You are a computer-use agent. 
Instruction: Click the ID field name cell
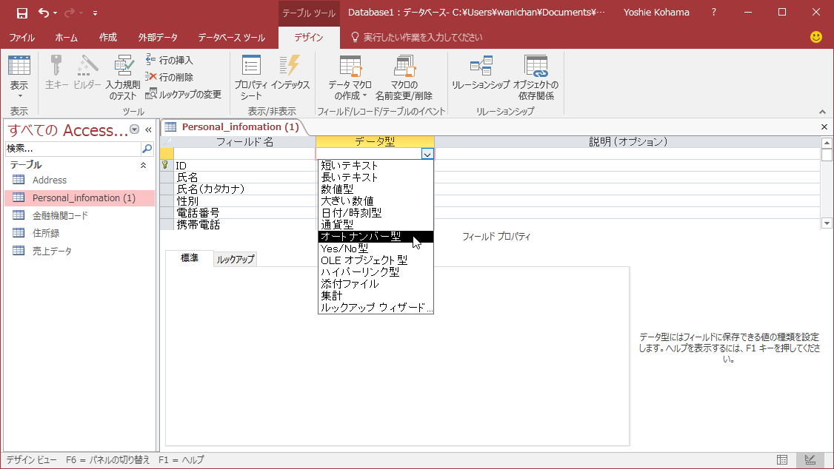coord(244,166)
